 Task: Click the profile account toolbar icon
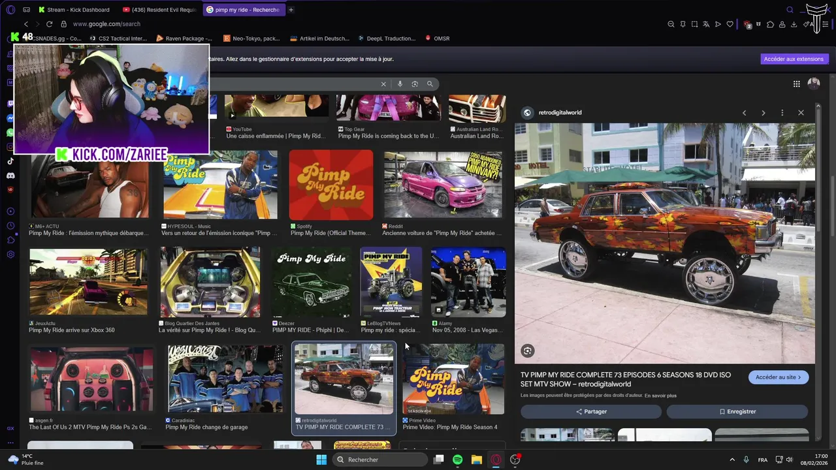pyautogui.click(x=782, y=24)
